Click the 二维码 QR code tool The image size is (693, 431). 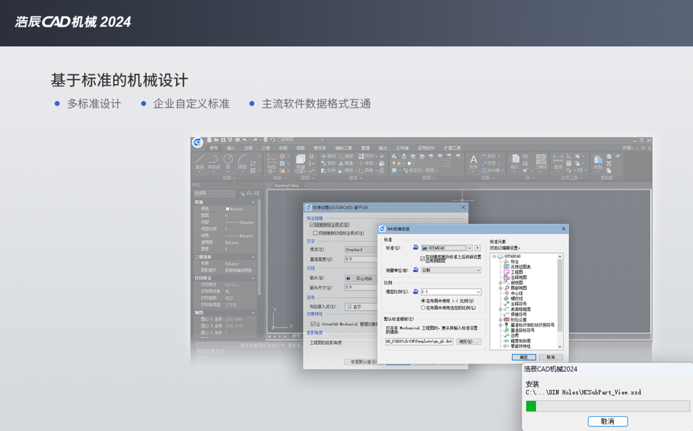click(541, 162)
